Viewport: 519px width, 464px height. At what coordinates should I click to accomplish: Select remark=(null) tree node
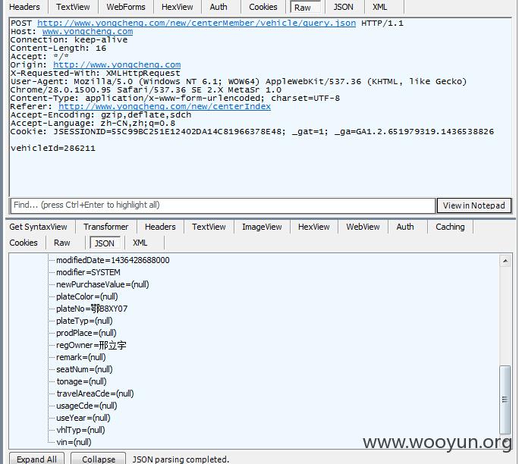tap(81, 357)
